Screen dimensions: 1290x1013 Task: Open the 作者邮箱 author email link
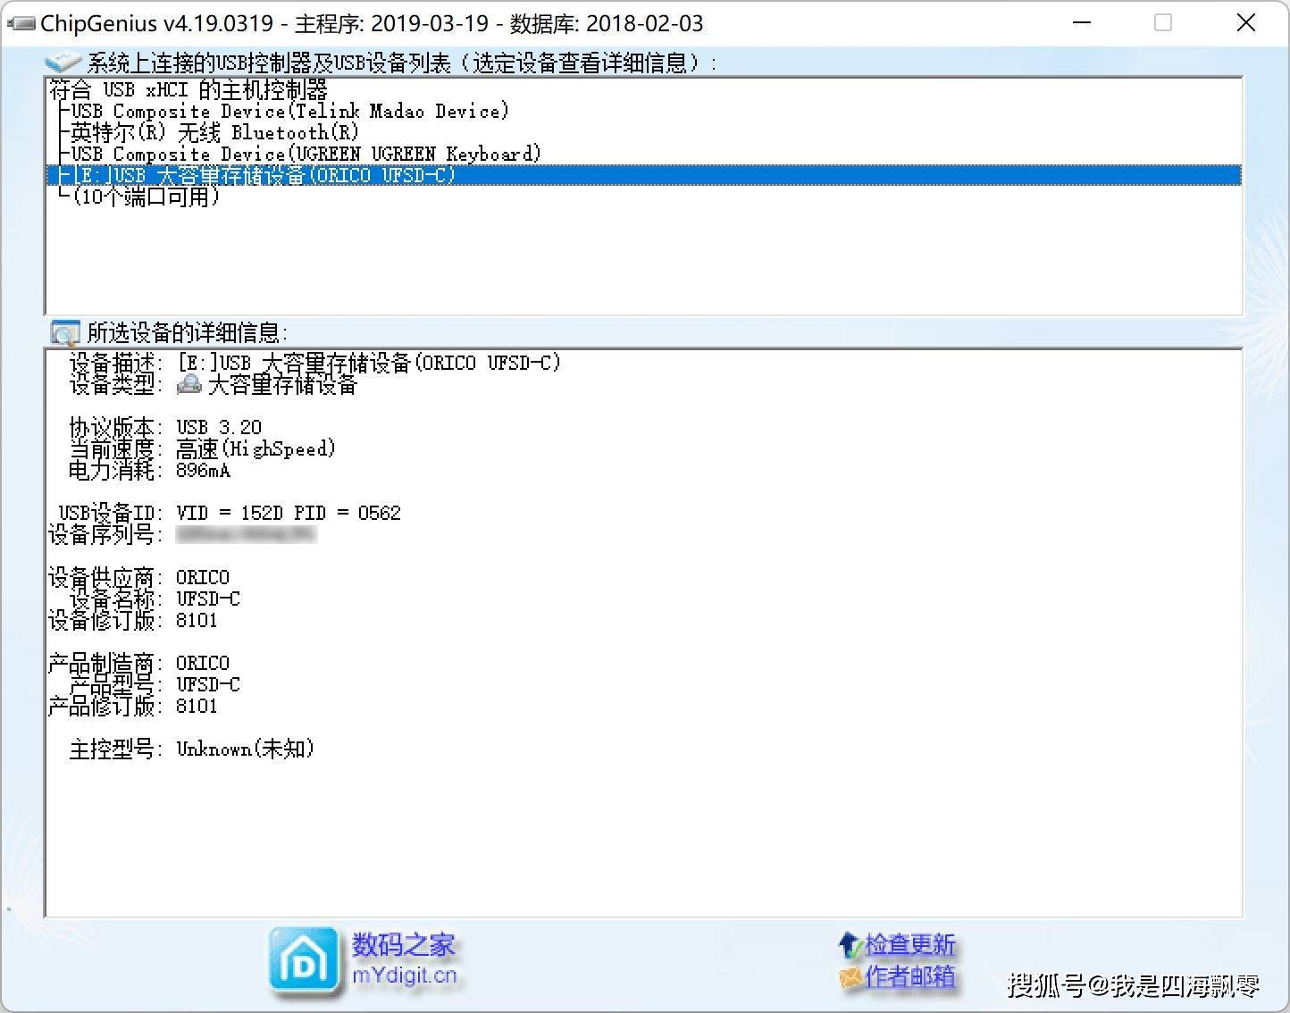[909, 977]
